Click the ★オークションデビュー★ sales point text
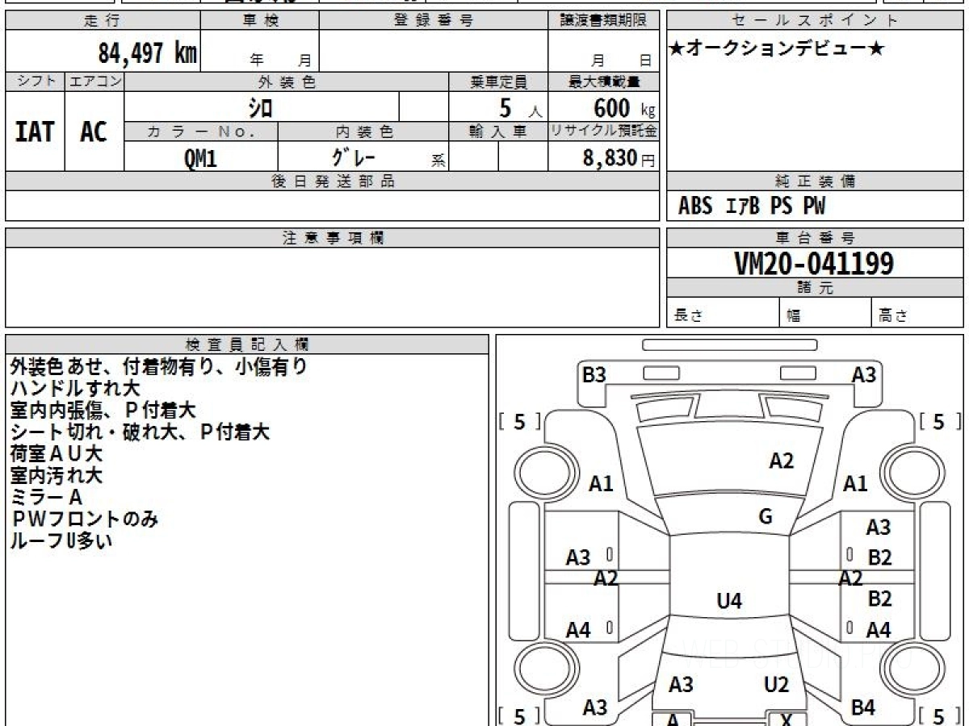Screen dimensions: 969x726 point(776,49)
